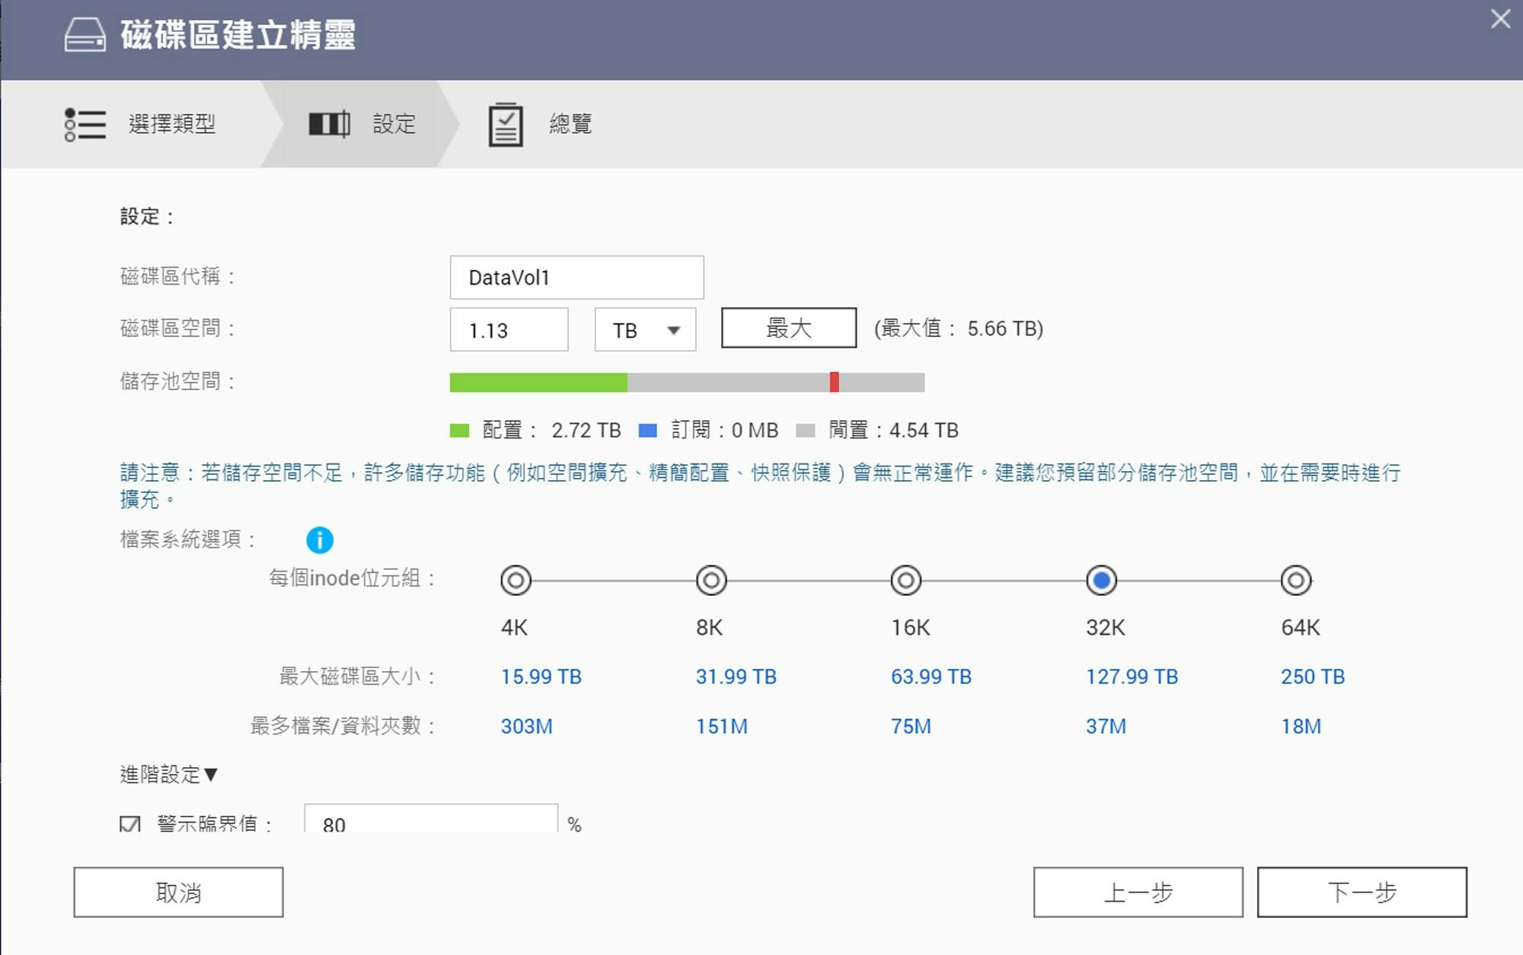Click the 15.99 TB value
The height and width of the screenshot is (955, 1523).
[541, 676]
